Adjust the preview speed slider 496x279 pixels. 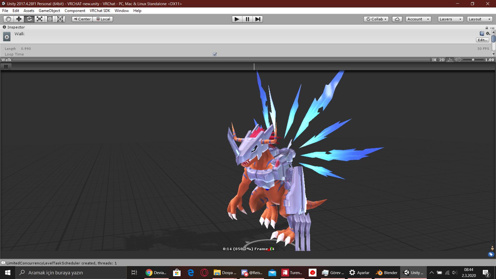(473, 60)
